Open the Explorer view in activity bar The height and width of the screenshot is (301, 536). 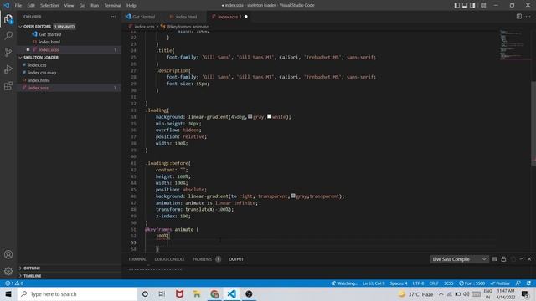pos(8,19)
